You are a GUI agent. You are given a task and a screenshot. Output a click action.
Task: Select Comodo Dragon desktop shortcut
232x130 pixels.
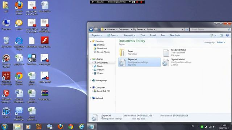[6, 61]
